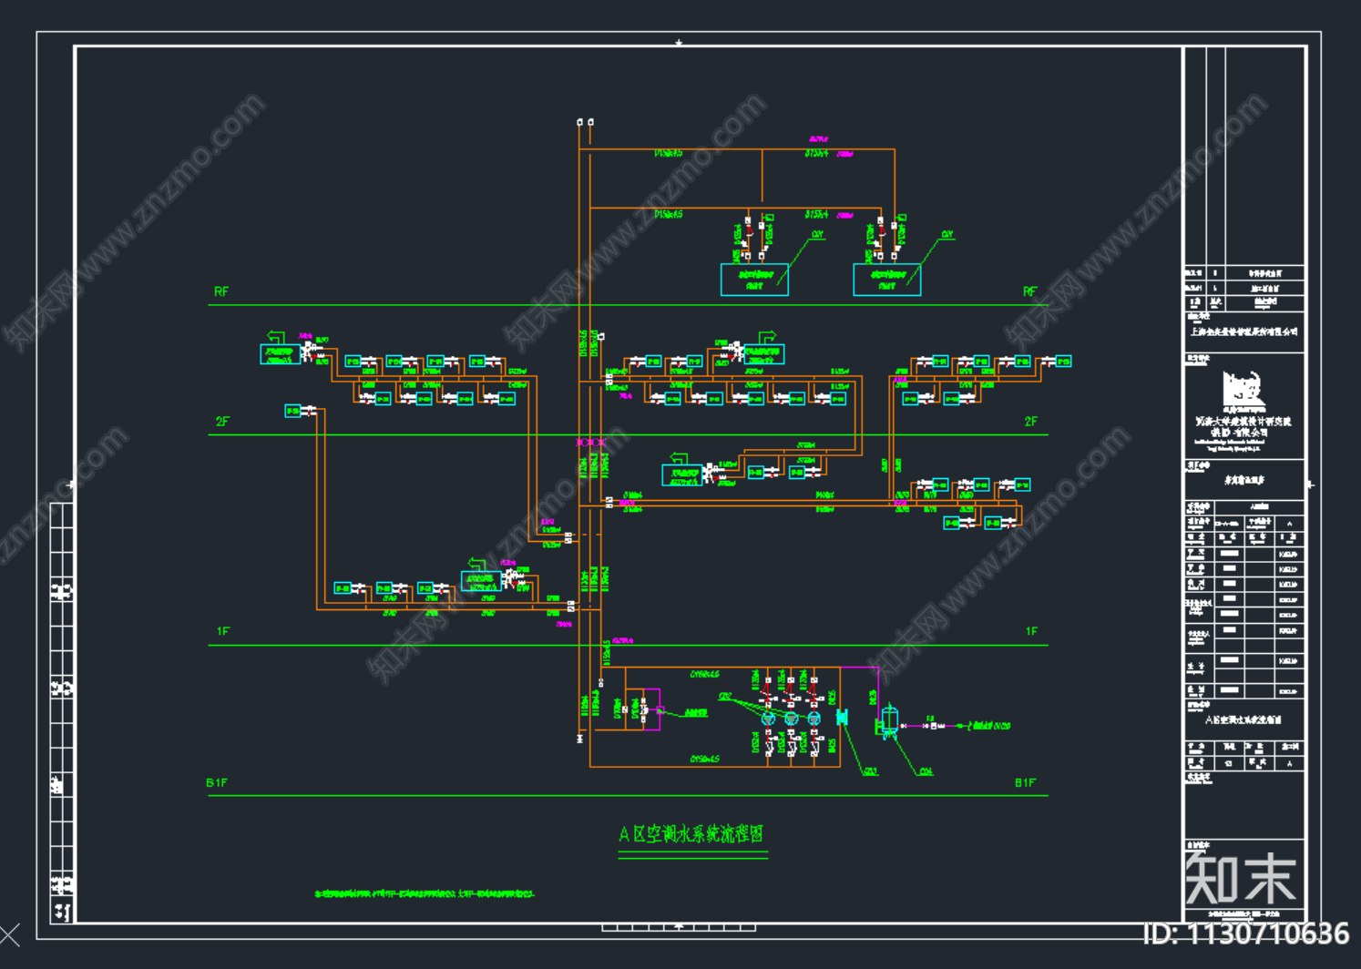
Task: Select the leftmost circulation pump symbol
Action: point(768,719)
